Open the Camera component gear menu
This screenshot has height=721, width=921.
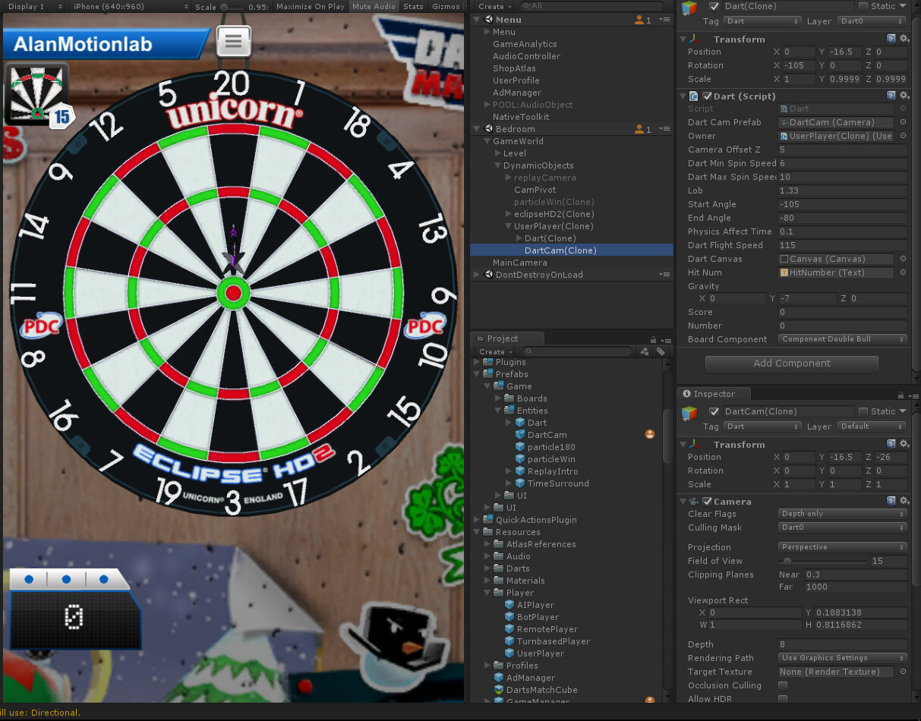click(x=904, y=501)
